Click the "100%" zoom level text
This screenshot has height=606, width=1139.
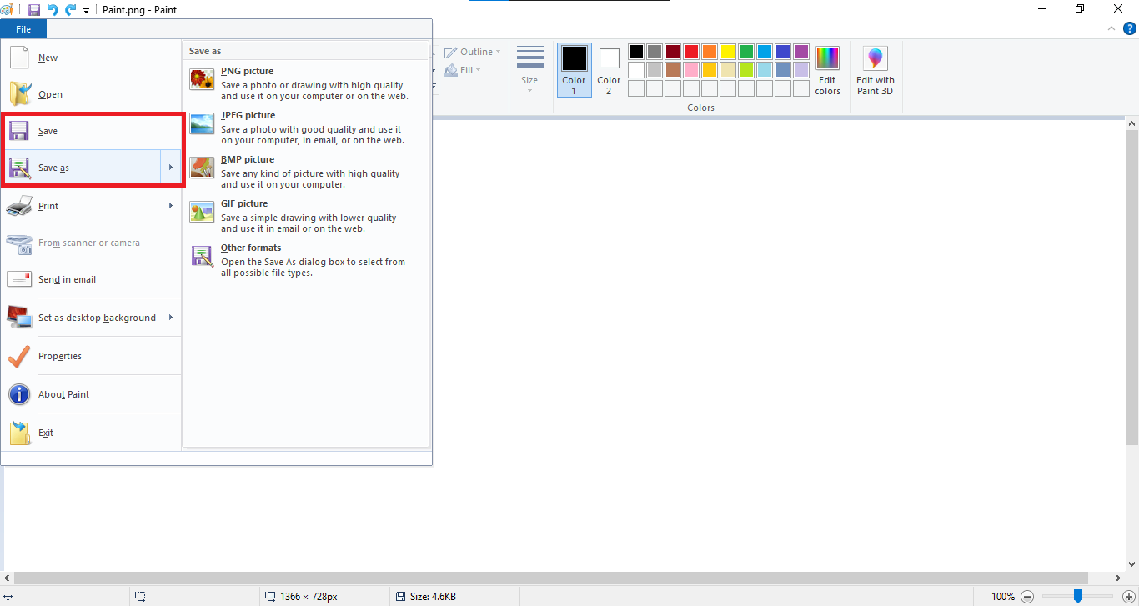pyautogui.click(x=1003, y=597)
